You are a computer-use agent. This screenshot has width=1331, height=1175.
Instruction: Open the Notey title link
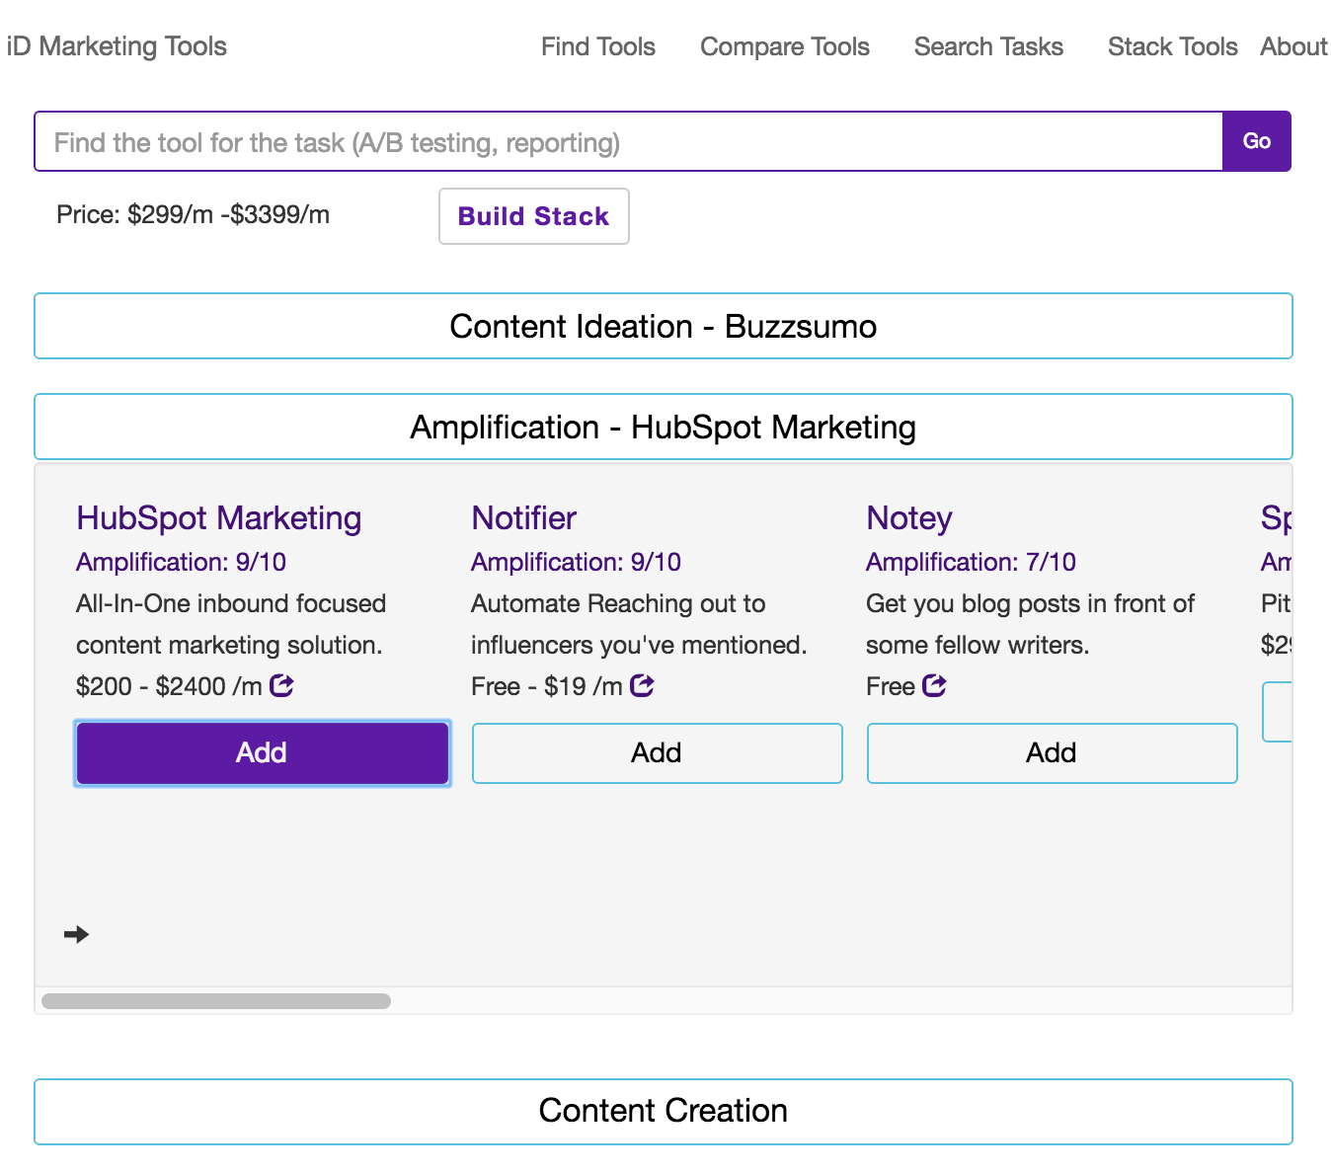909,517
